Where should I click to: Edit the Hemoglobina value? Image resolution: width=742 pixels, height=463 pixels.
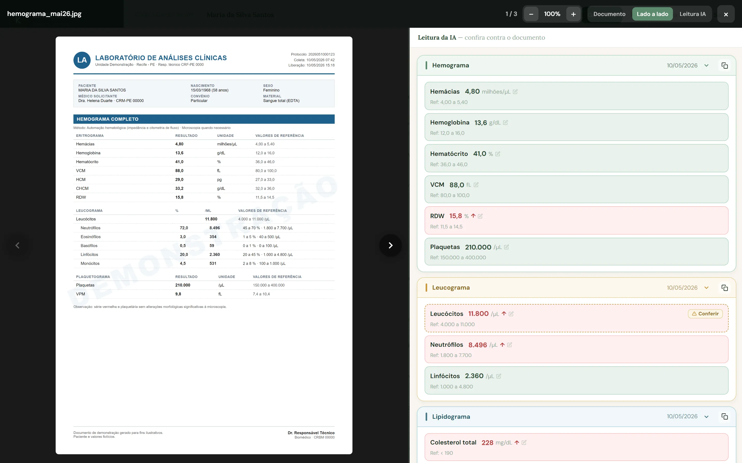click(505, 122)
